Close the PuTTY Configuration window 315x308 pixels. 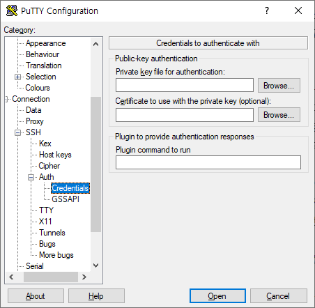298,10
